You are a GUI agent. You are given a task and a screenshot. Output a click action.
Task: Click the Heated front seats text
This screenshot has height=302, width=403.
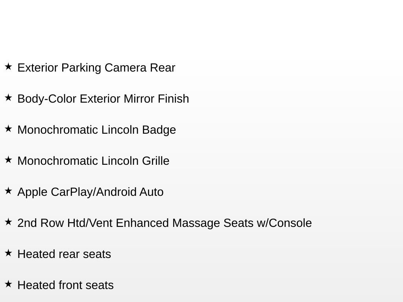point(65,285)
